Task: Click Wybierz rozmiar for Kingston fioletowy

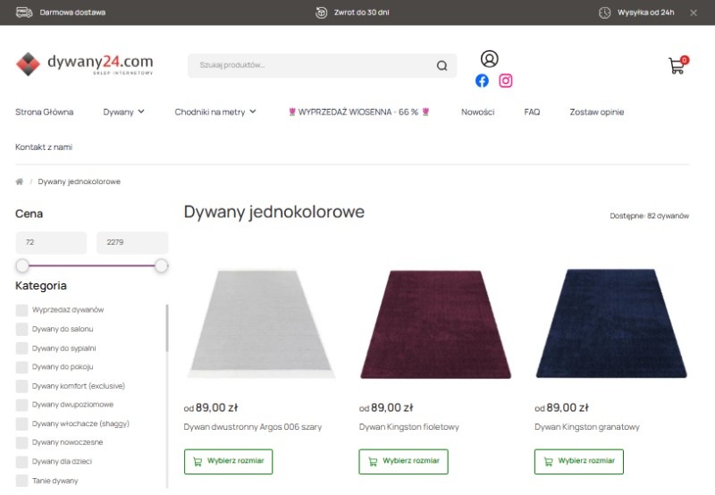Action: 404,462
